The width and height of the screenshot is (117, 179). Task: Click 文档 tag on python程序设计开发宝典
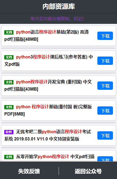(x=9, y=82)
